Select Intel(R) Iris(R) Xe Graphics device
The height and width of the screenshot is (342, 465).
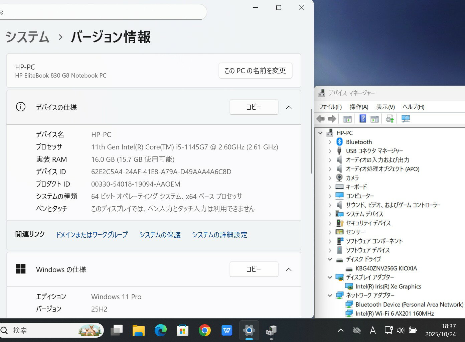point(388,287)
